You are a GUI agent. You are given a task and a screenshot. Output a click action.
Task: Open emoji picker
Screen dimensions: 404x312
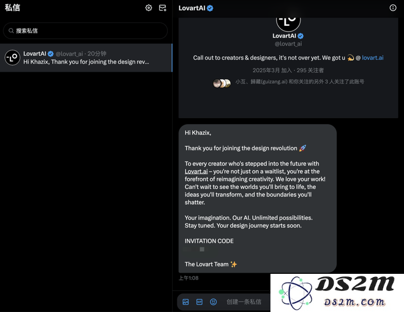[x=213, y=302]
